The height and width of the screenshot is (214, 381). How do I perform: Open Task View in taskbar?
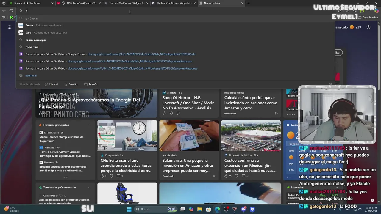pos(182,209)
